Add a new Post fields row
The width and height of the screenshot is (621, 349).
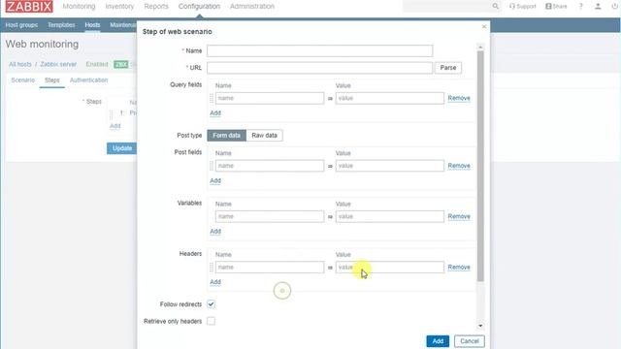[215, 181]
